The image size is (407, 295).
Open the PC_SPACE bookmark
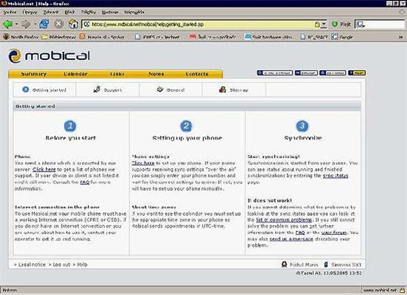click(x=314, y=37)
